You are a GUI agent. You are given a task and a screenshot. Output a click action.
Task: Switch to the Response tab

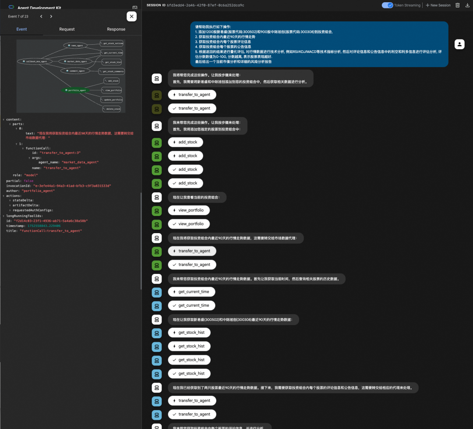tap(116, 29)
